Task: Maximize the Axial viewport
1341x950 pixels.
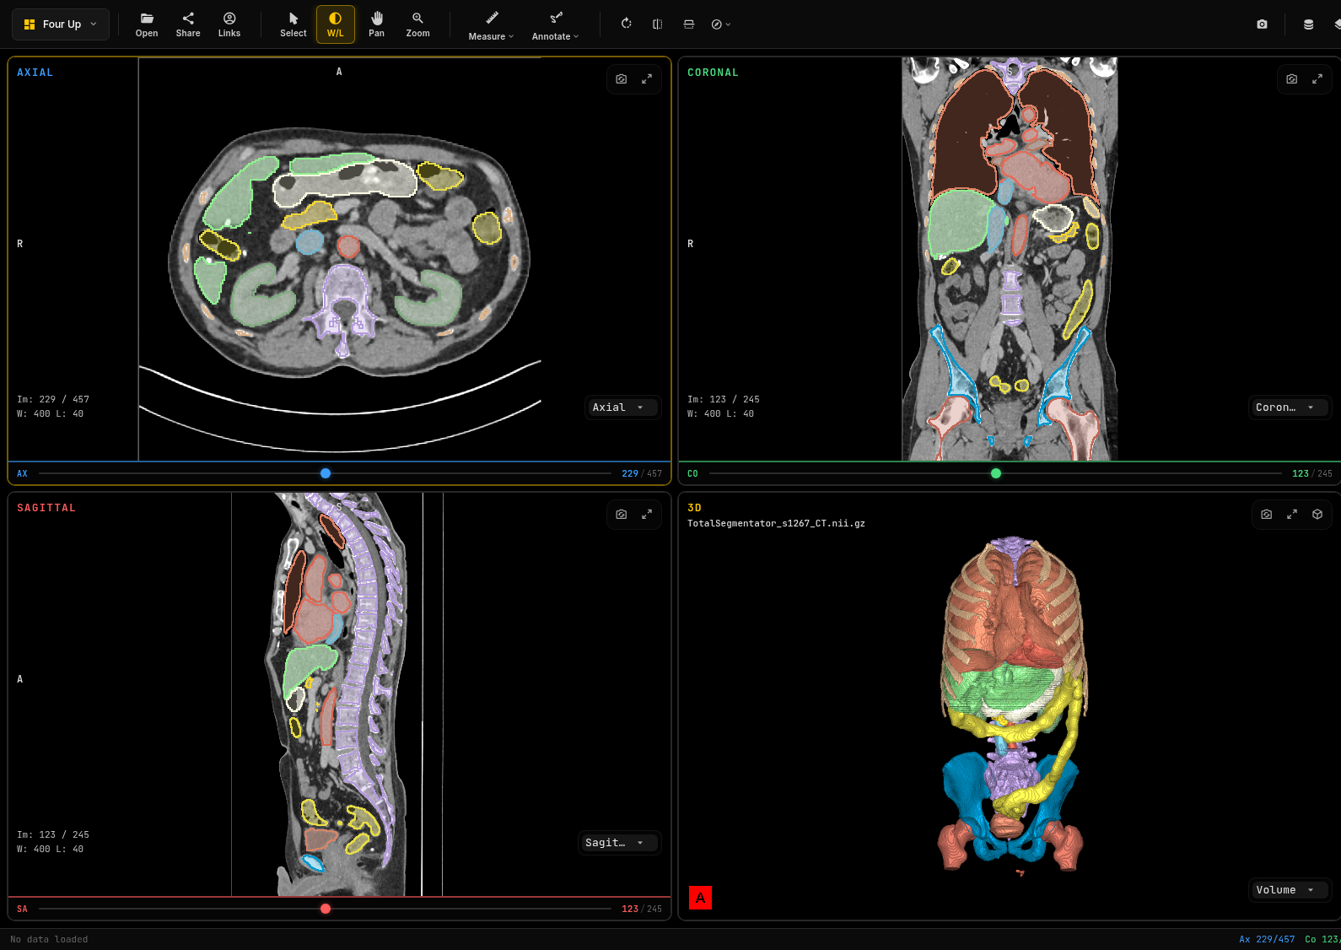Action: [647, 78]
